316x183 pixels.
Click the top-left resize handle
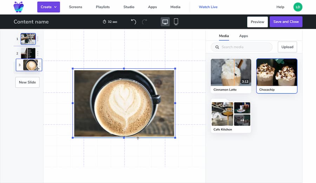73,69
